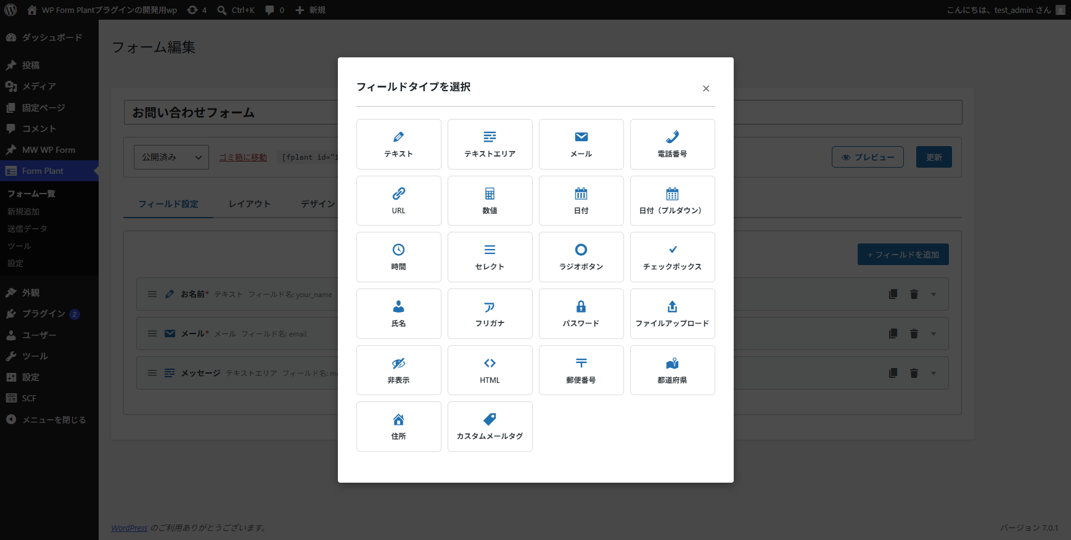Choose the 数値 field type
Viewport: 1071px width, 540px height.
tap(490, 201)
